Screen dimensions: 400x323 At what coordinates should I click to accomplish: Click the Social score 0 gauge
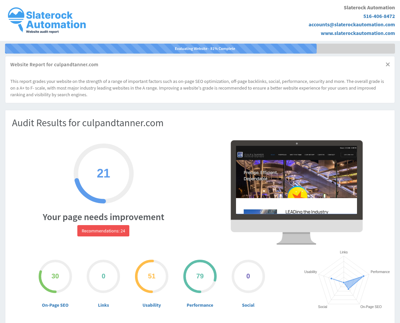point(248,276)
